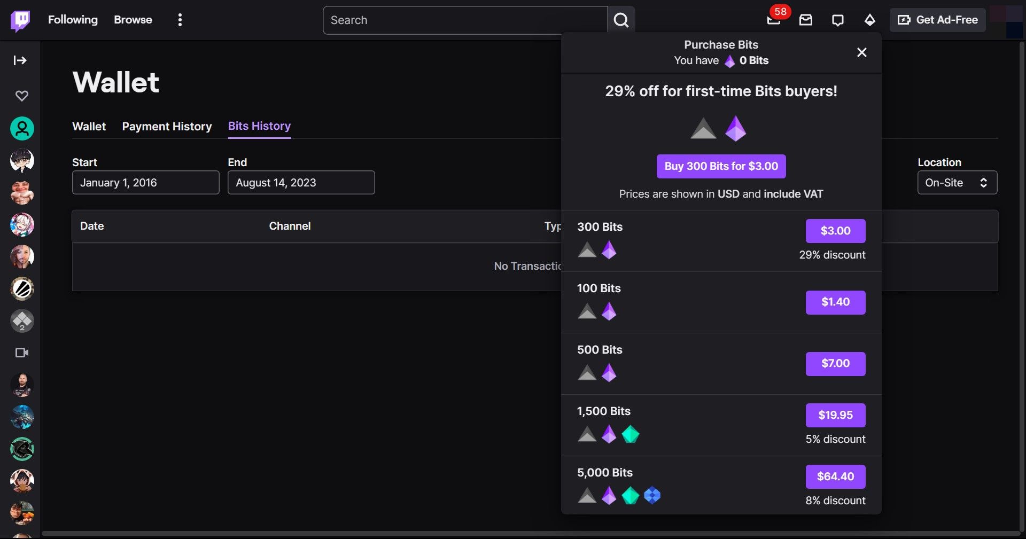Click the video camera icon in the sidebar
Image resolution: width=1026 pixels, height=539 pixels.
[21, 353]
